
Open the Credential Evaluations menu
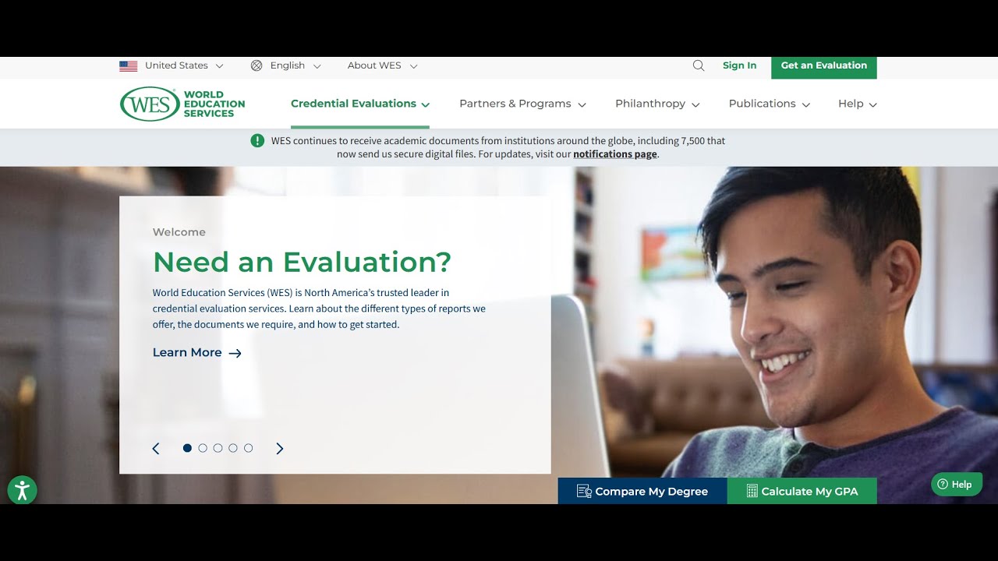point(360,104)
